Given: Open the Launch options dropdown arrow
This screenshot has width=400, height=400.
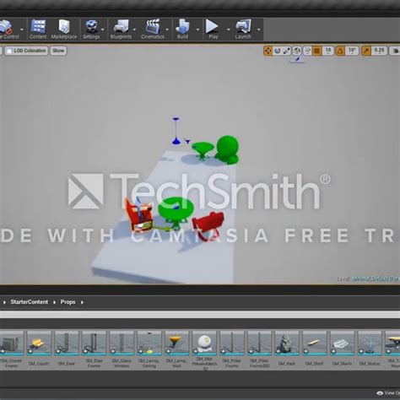Looking at the screenshot, I should point(259,30).
